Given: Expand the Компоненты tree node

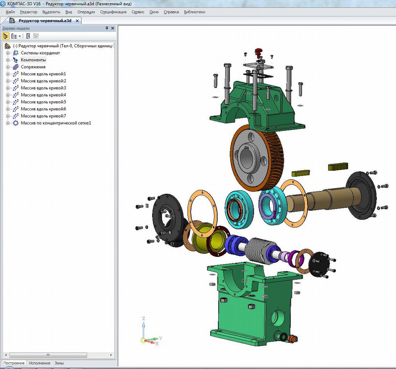Looking at the screenshot, I should click(x=8, y=60).
